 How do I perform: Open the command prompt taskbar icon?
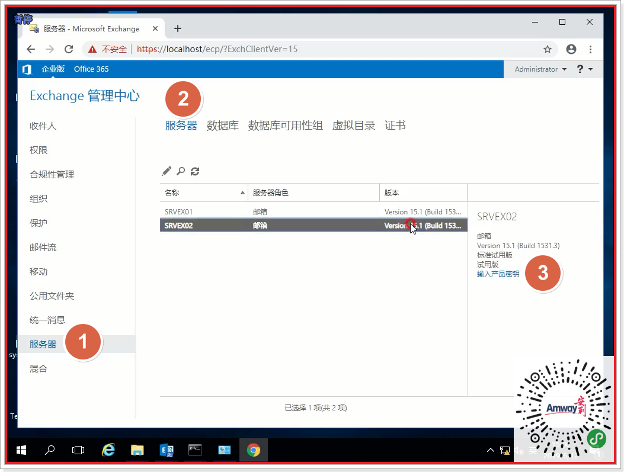(195, 450)
